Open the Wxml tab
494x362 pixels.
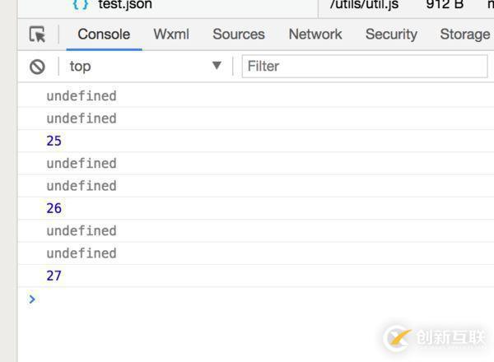click(171, 35)
